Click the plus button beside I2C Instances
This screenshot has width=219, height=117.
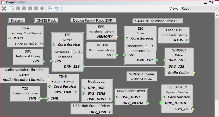pyautogui.click(x=153, y=46)
